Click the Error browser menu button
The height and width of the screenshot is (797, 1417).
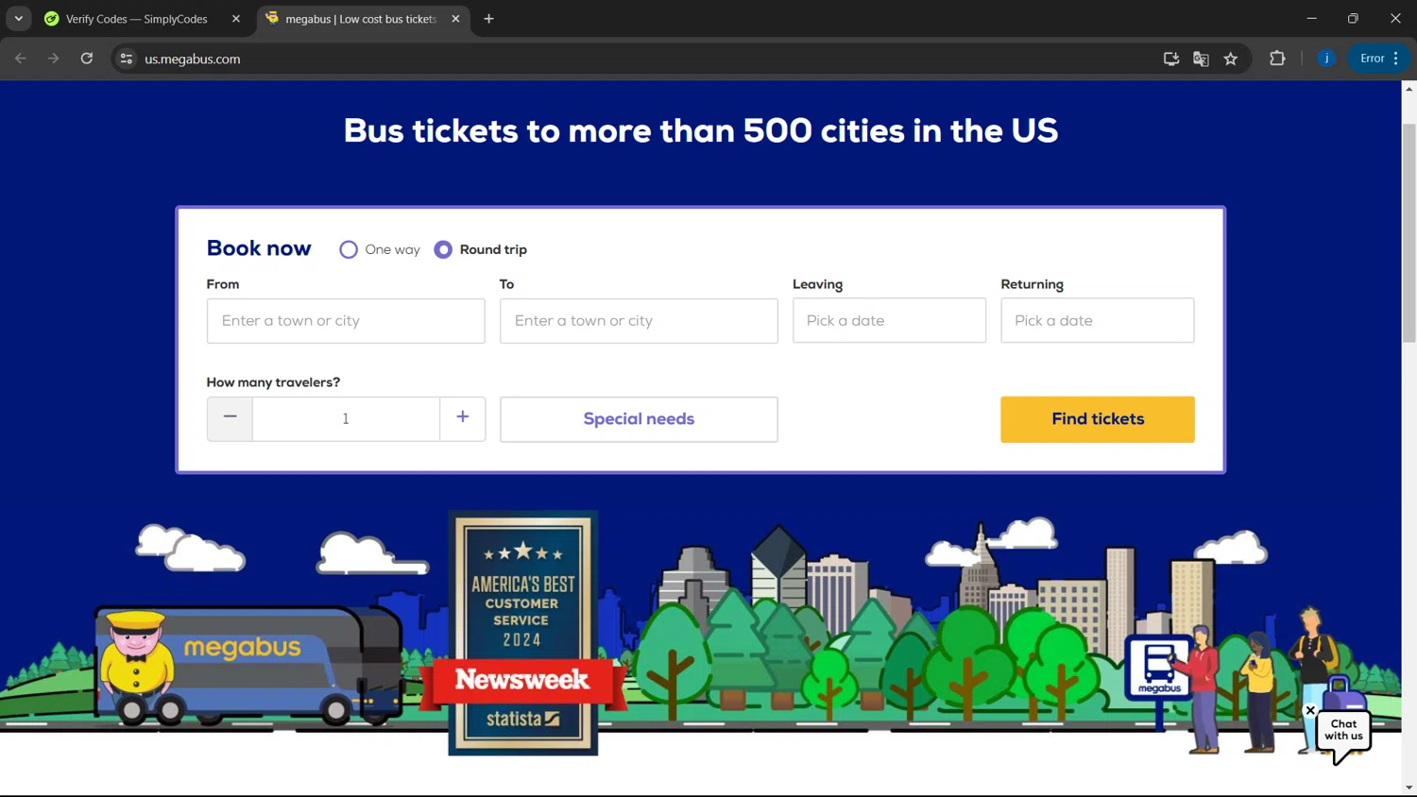(1379, 59)
